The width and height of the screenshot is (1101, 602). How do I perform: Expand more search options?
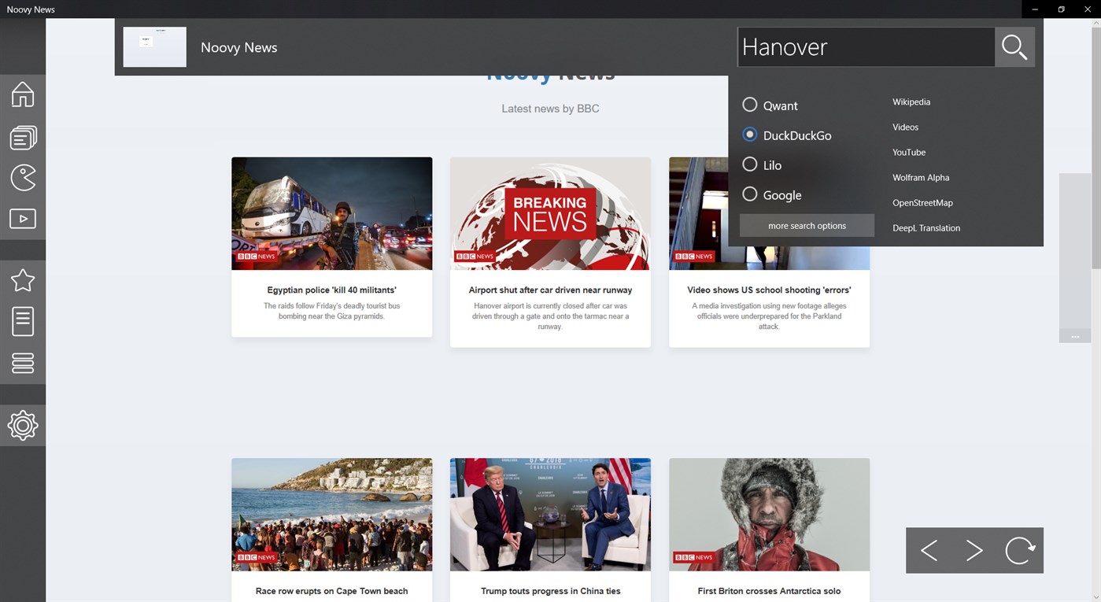click(806, 225)
